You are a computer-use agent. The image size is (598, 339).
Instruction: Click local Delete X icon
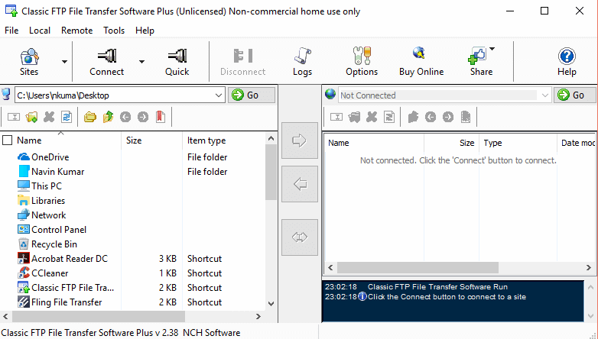click(49, 117)
